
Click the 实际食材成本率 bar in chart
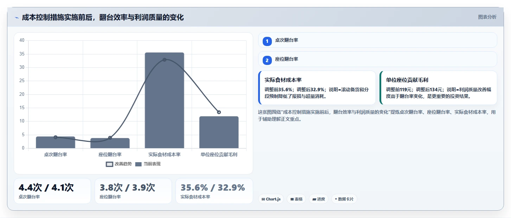click(164, 100)
